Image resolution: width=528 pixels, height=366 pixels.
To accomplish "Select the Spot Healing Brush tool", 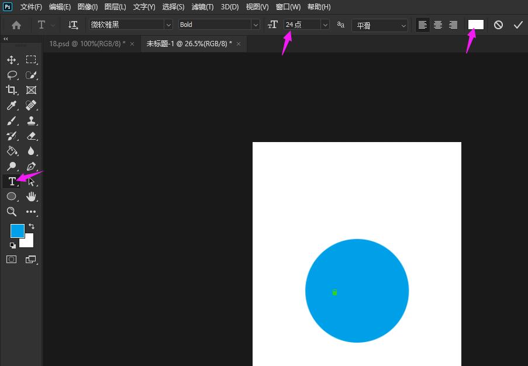I will (31, 105).
